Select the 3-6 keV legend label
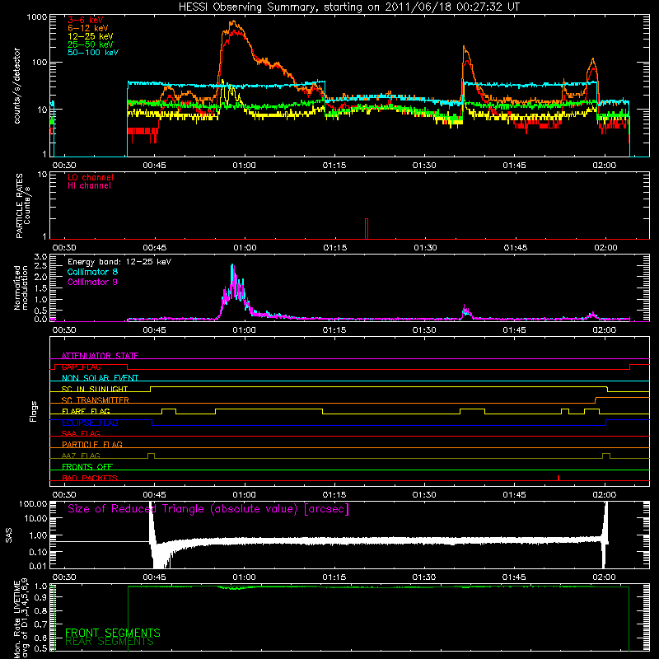Viewport: 659px width, 659px height. pyautogui.click(x=86, y=20)
